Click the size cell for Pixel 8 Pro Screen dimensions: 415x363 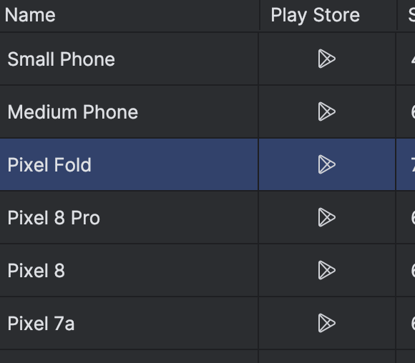coord(406,217)
